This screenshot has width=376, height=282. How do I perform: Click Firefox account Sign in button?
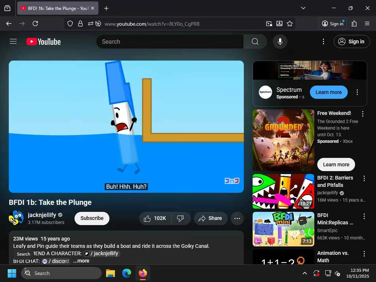pos(333,23)
